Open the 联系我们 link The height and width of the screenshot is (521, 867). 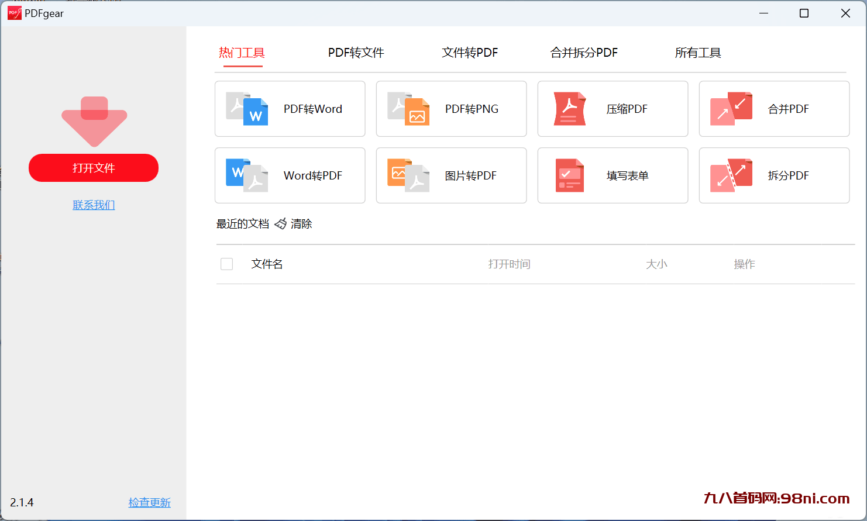click(94, 205)
